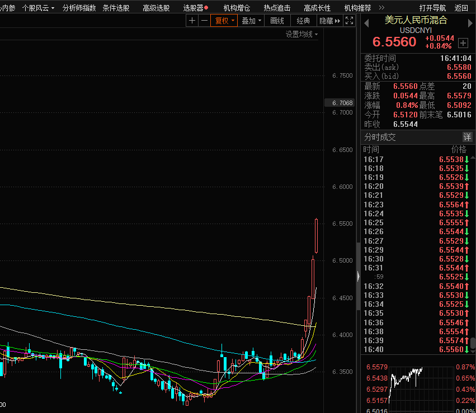
Task: Click 打开导航 button
Action: pos(432,8)
